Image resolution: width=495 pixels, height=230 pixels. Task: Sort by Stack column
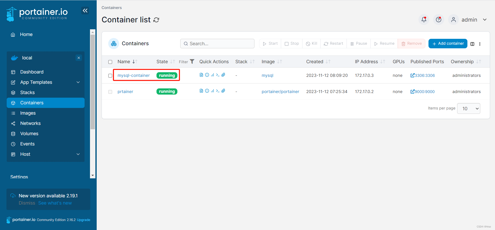click(x=245, y=62)
